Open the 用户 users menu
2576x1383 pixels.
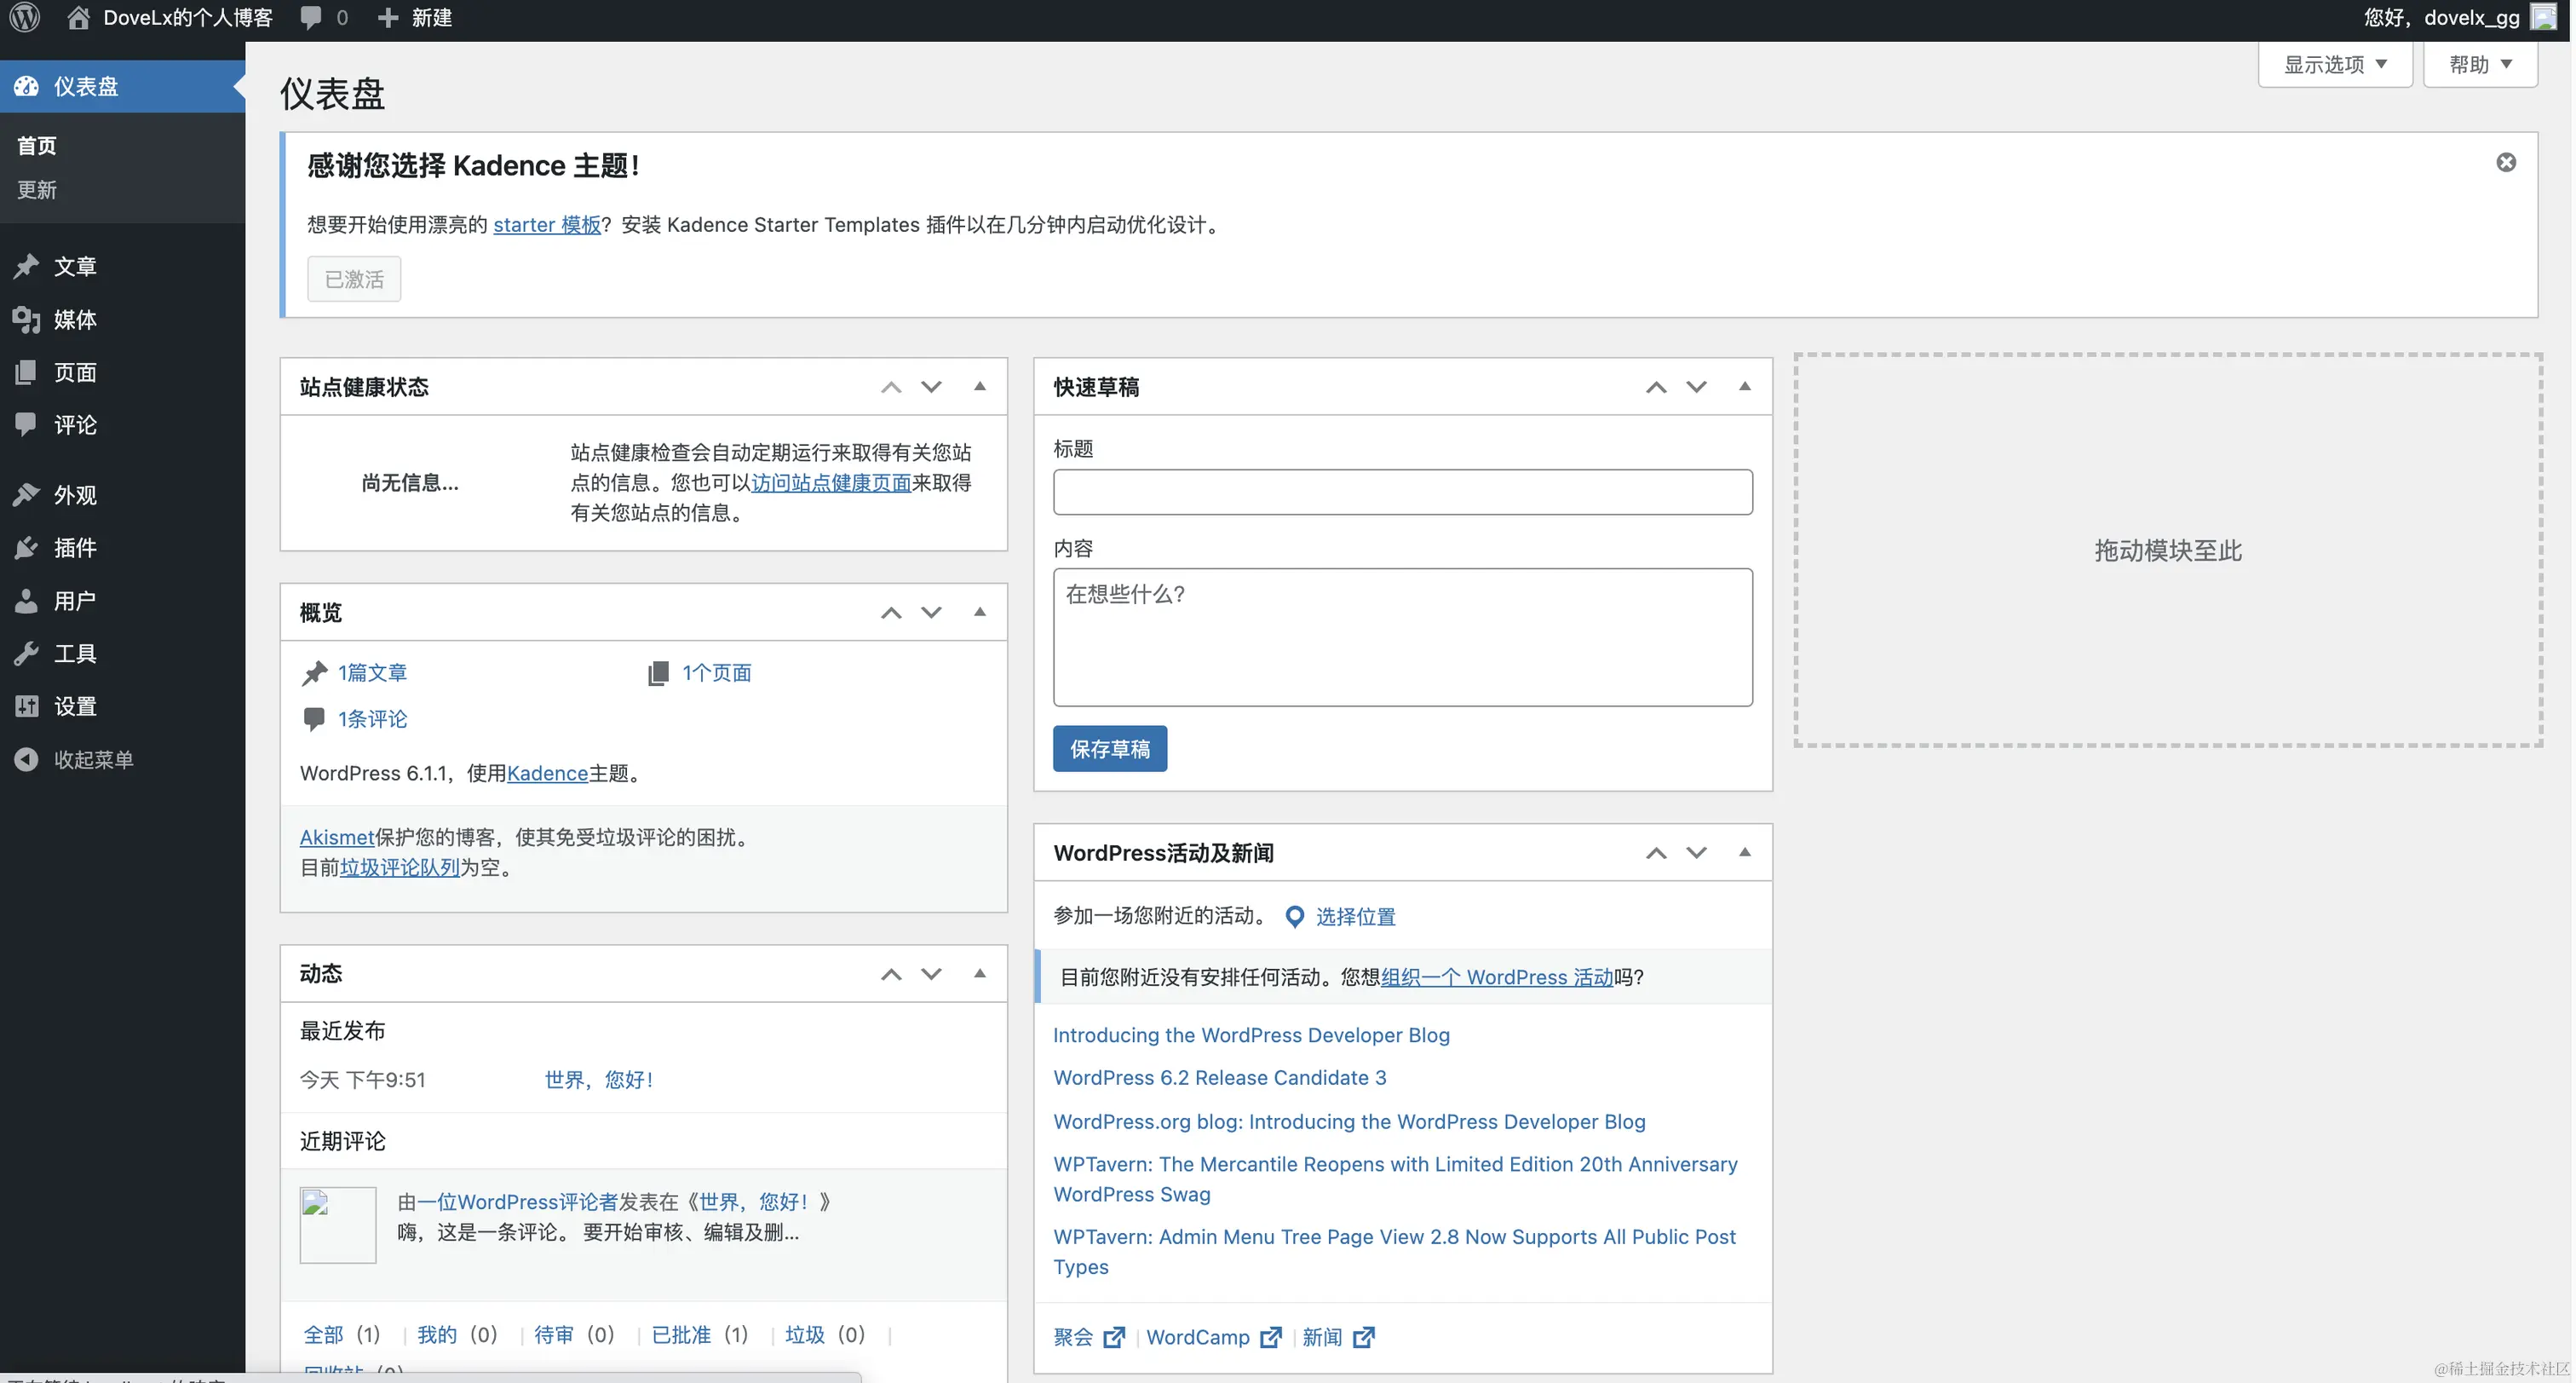point(74,600)
